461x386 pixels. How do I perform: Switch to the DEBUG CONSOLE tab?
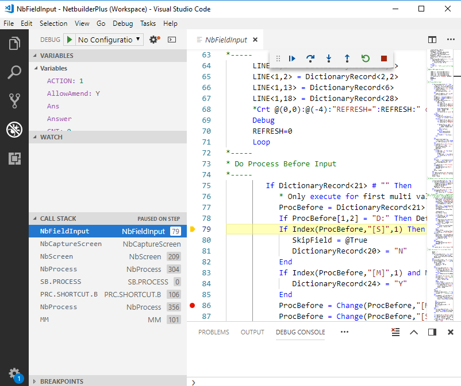click(x=300, y=332)
